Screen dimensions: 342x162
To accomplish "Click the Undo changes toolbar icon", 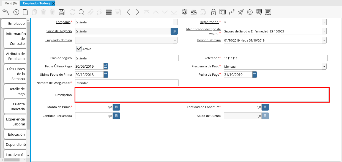I will pos(6,12).
